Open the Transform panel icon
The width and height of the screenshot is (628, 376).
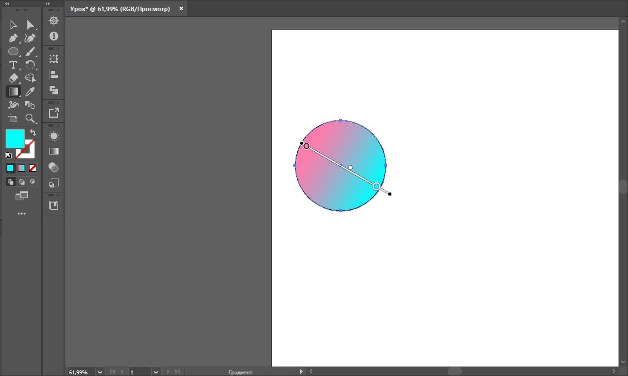pyautogui.click(x=54, y=59)
